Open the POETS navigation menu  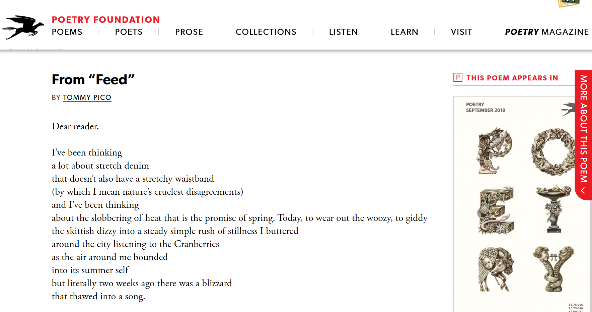tap(129, 32)
